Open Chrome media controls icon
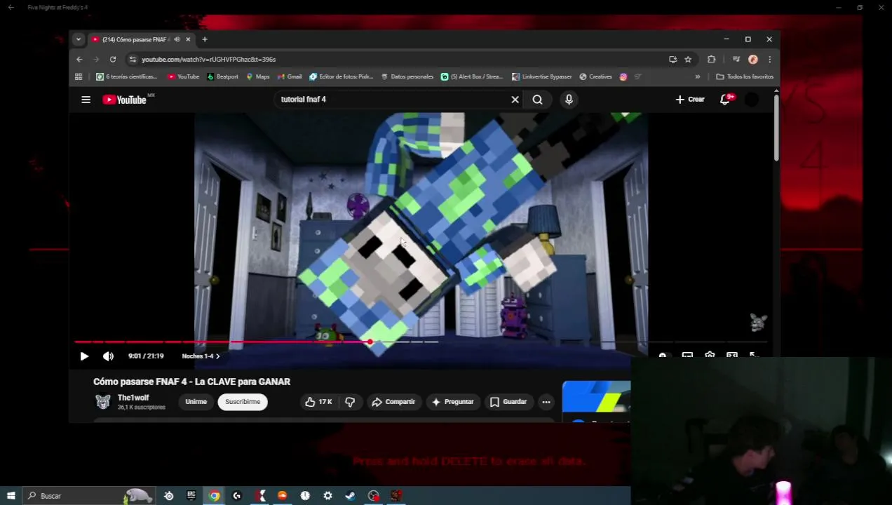Viewport: 892px width, 505px height. coord(736,60)
